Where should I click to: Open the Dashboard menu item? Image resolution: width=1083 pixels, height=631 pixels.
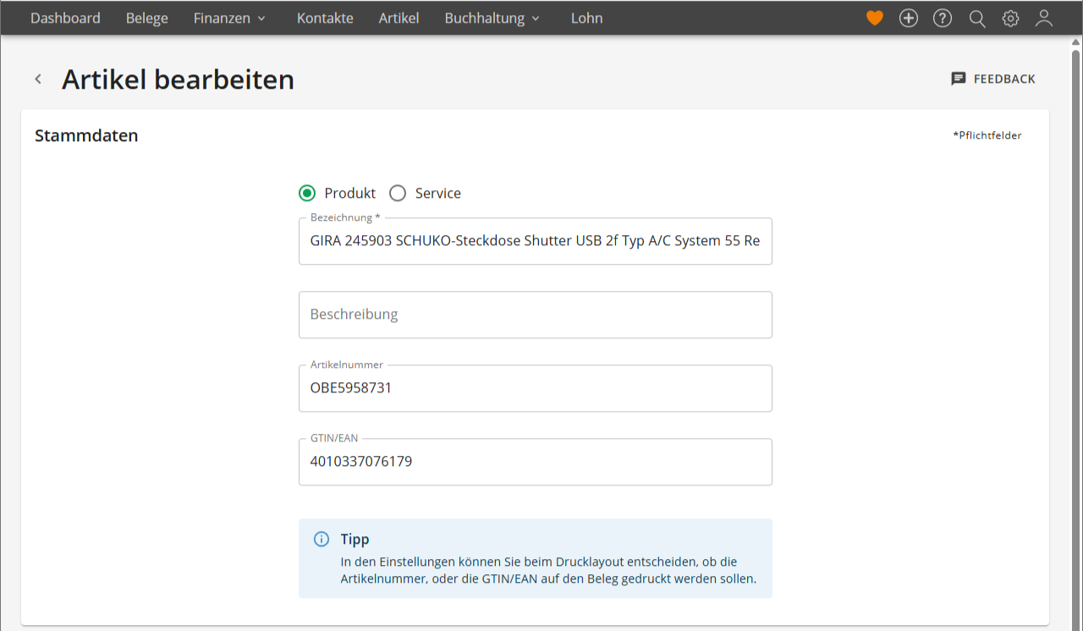click(x=65, y=18)
